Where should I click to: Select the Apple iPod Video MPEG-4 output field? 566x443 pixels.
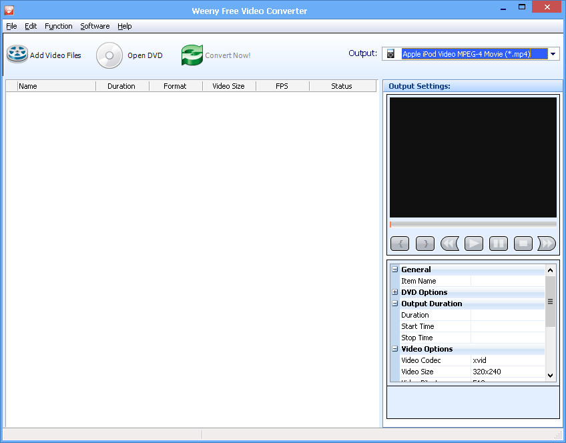(x=475, y=54)
